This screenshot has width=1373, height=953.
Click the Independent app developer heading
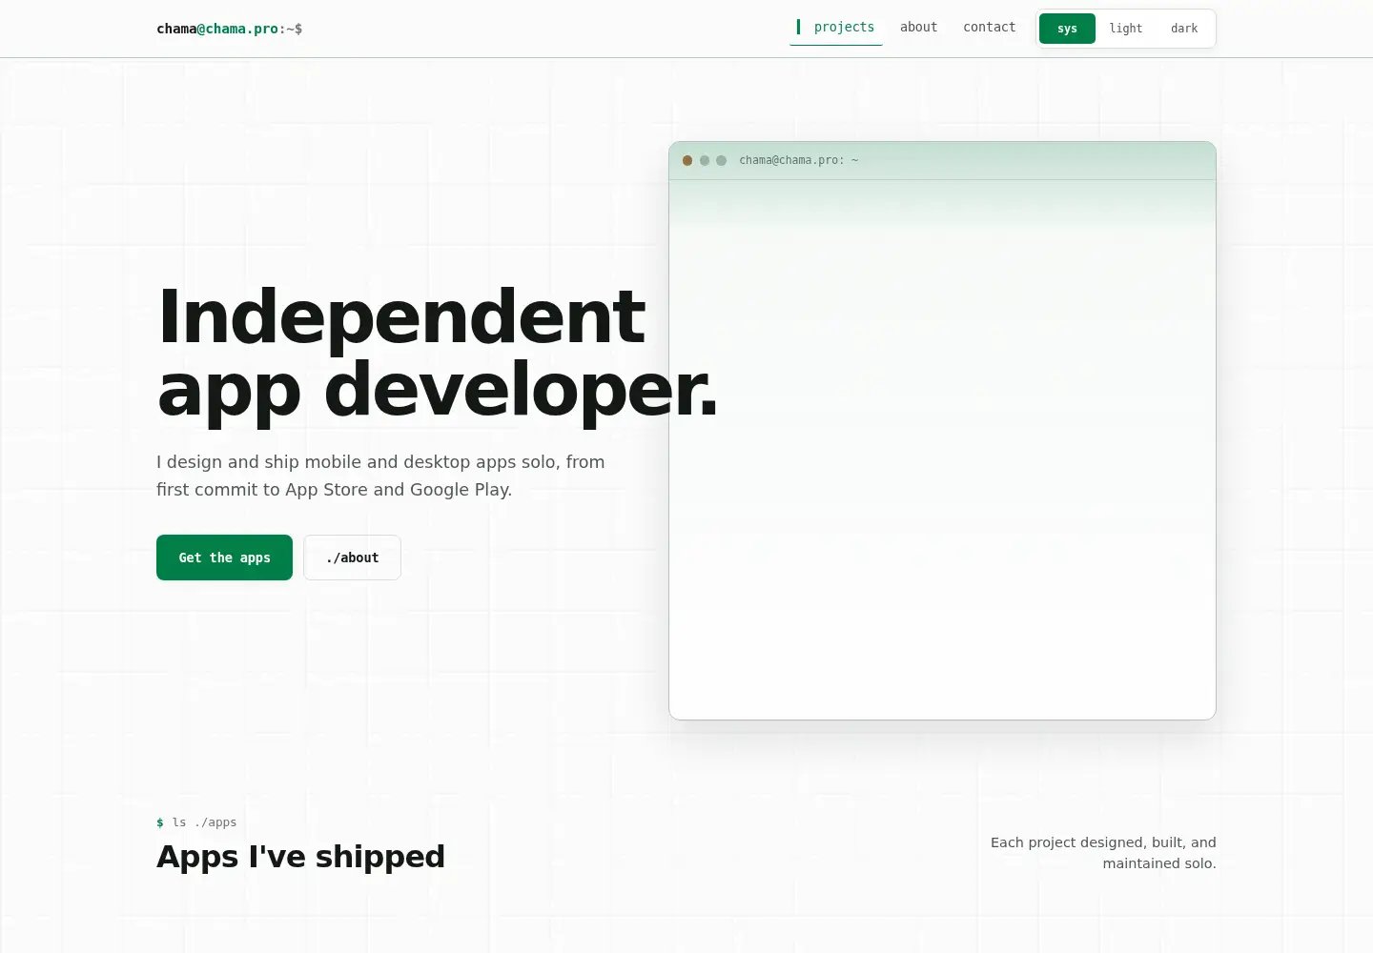[x=437, y=354]
